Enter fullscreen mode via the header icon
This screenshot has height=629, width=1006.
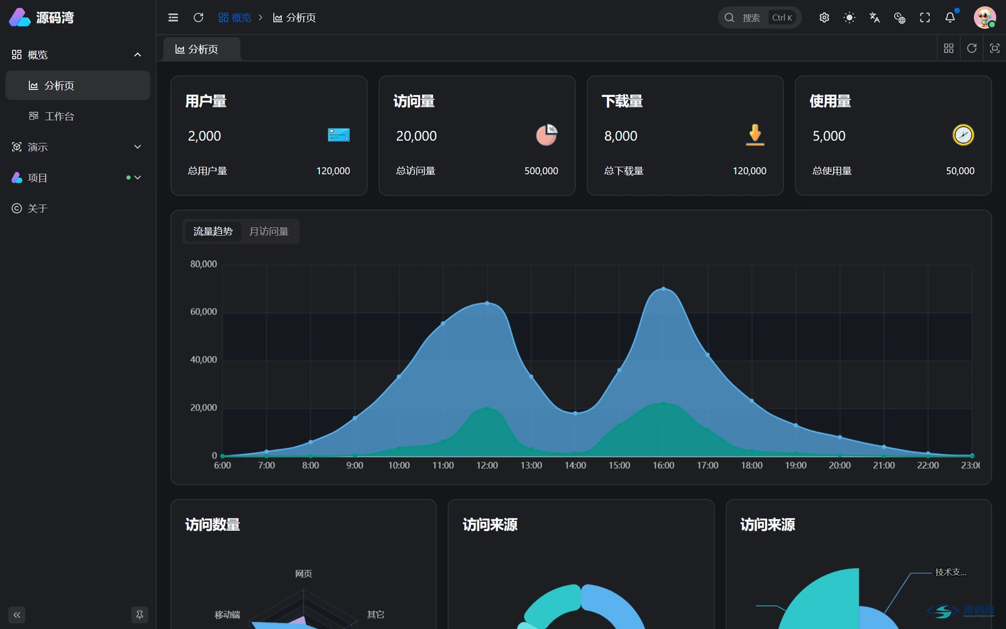925,18
